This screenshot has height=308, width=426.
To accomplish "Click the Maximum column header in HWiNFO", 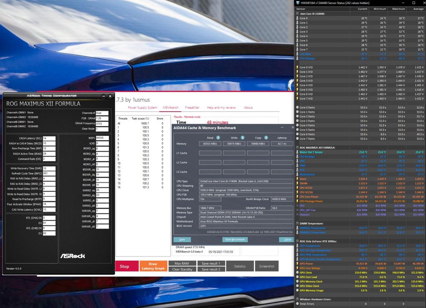I will [x=397, y=9].
